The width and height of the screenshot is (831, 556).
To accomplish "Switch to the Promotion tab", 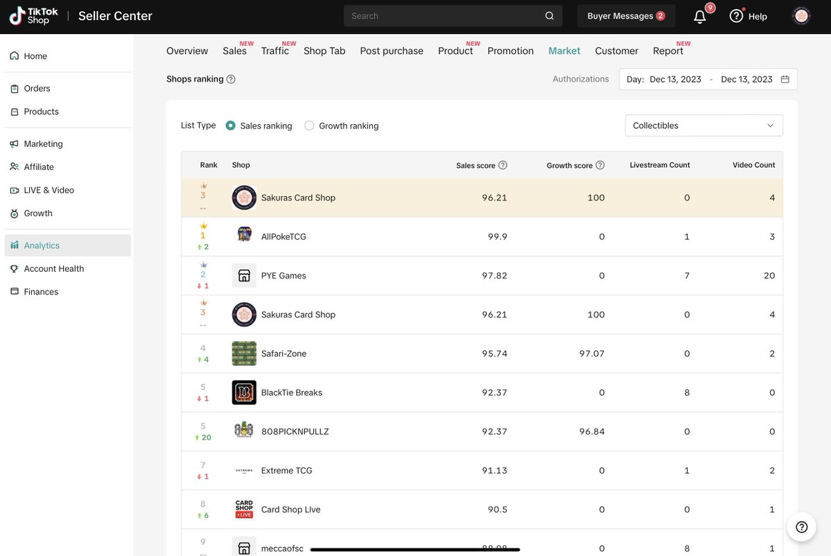I will (510, 51).
